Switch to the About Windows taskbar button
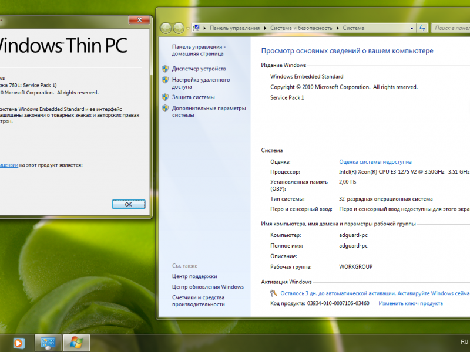 coord(76,343)
